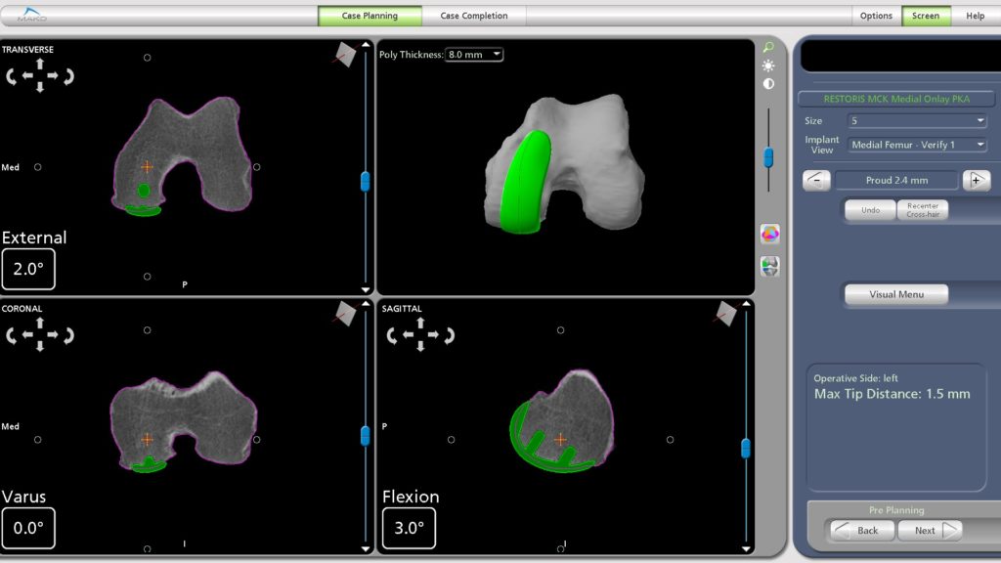Viewport: 1001px width, 563px height.
Task: Rotate the sagittal view clockwise
Action: [450, 335]
